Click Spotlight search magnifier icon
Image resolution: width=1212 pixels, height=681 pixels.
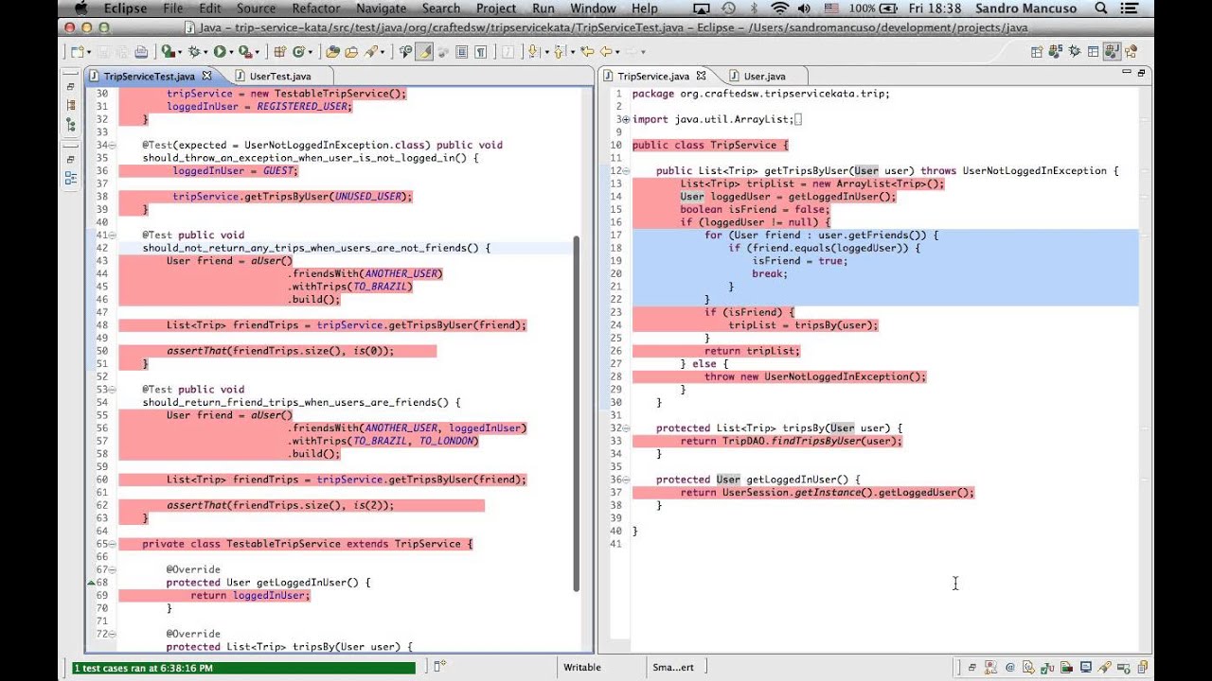[x=1100, y=9]
